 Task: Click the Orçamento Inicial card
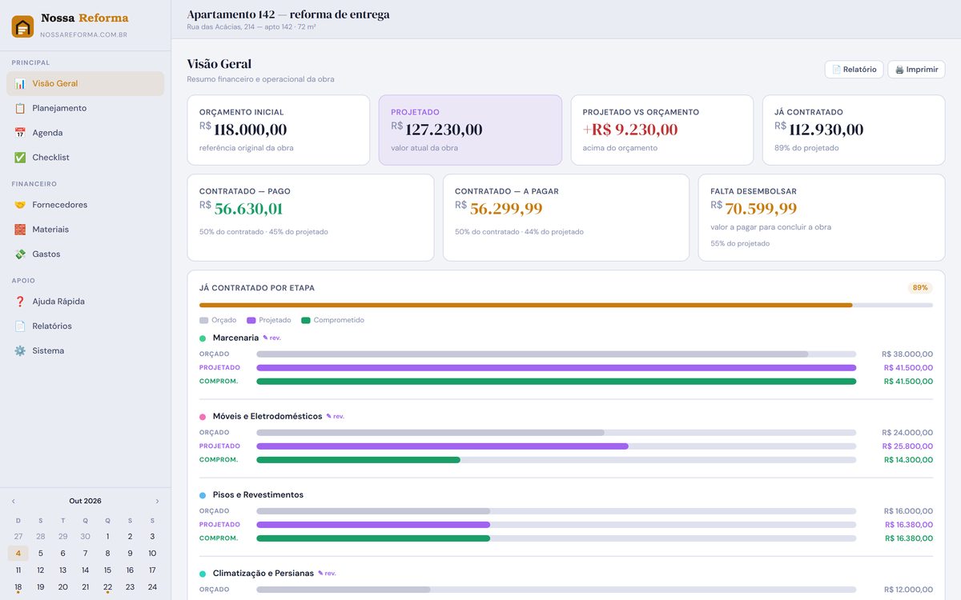[x=279, y=130]
